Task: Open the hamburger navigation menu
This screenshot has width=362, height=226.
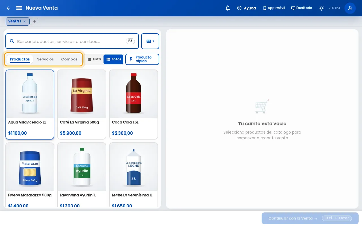Action: [19, 8]
